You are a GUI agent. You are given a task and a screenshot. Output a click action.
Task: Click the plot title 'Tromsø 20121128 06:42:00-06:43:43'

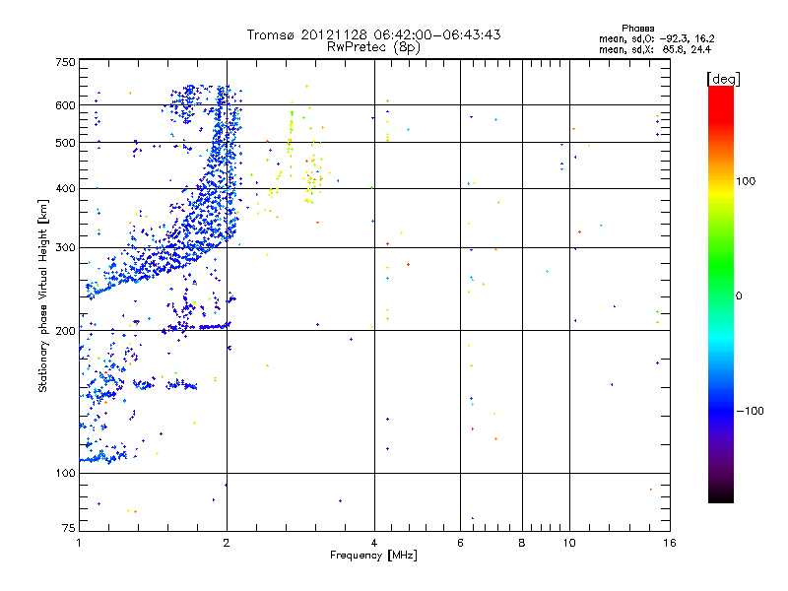(x=373, y=34)
